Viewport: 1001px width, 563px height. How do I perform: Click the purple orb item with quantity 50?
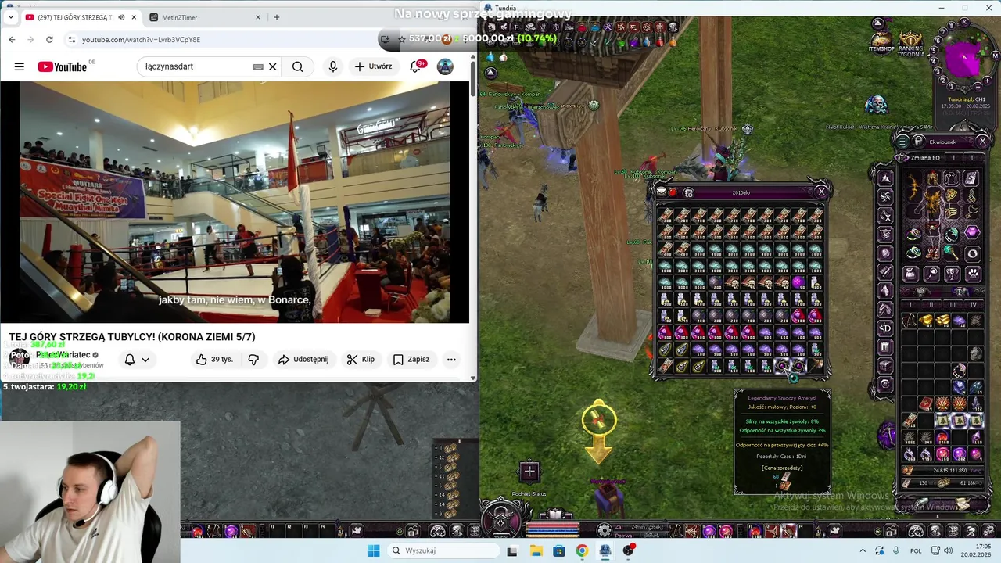(798, 283)
